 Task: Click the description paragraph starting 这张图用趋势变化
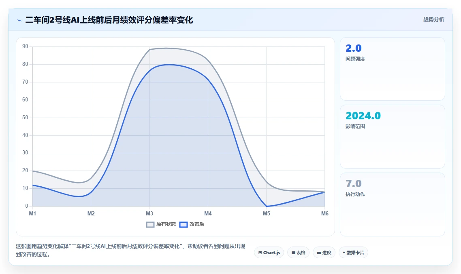point(130,250)
